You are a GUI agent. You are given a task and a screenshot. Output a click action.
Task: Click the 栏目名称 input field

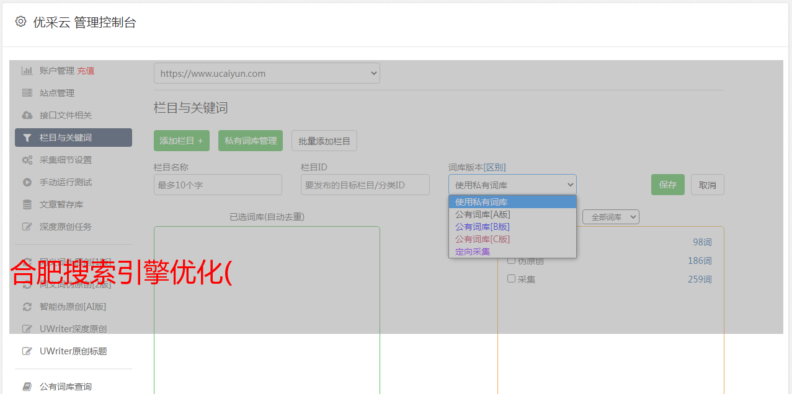coord(218,185)
